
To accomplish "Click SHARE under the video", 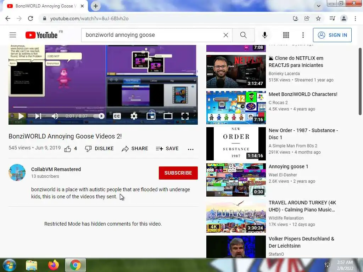I will tap(135, 149).
